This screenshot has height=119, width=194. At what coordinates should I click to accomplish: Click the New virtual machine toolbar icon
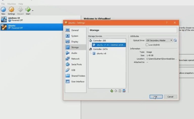pyautogui.click(x=3, y=11)
